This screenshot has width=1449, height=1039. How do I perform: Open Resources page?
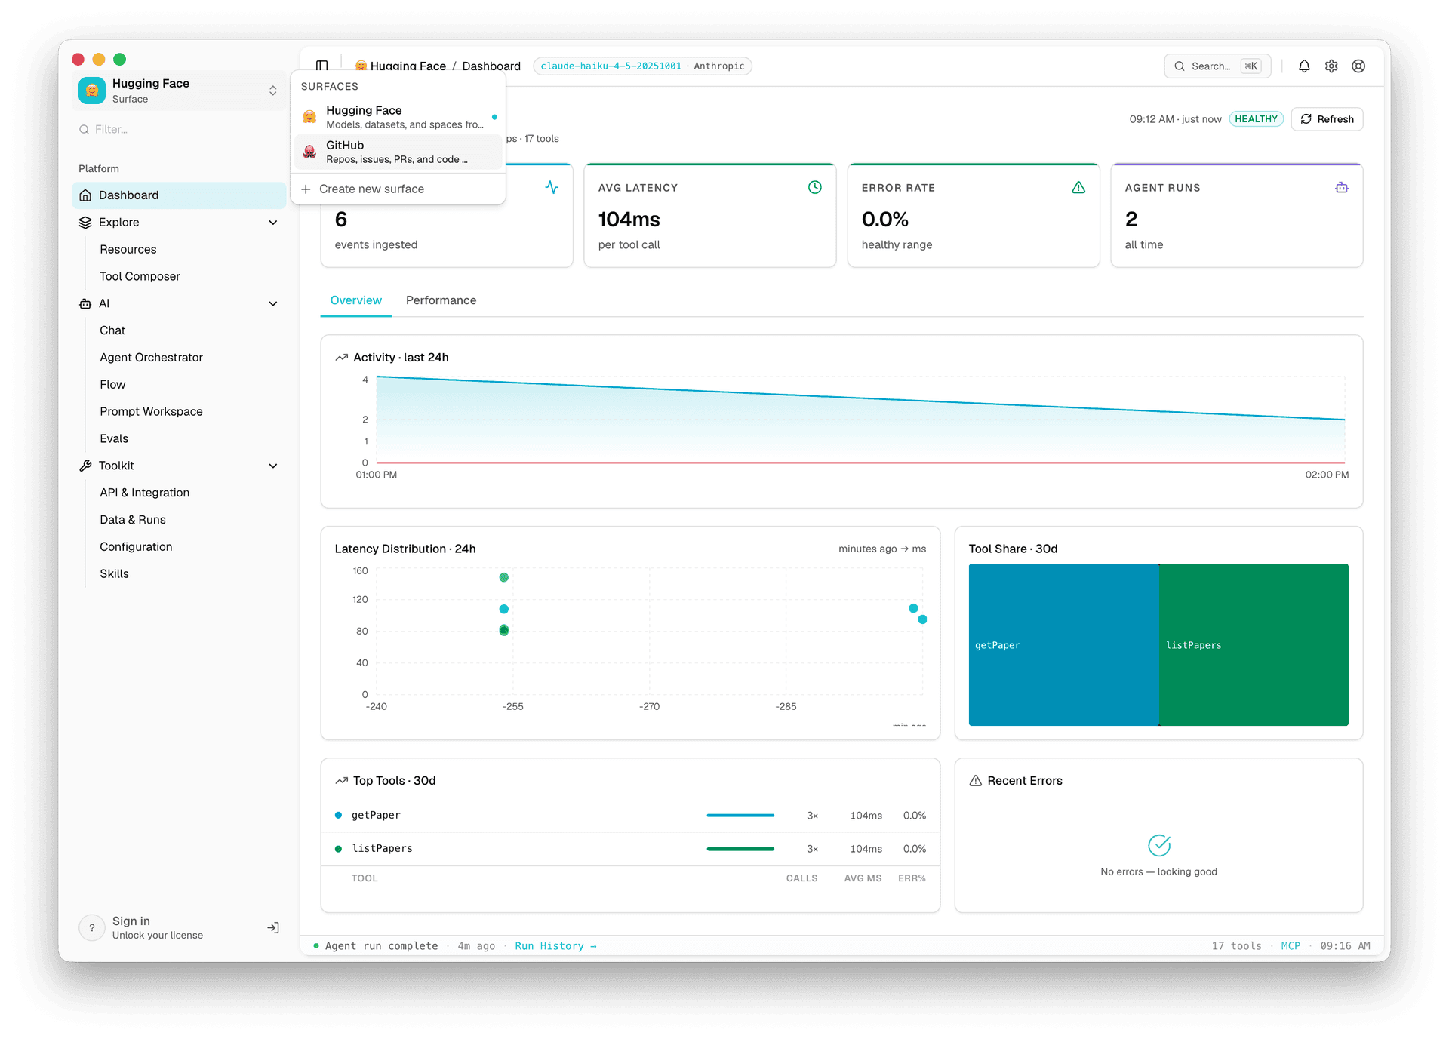click(x=128, y=250)
